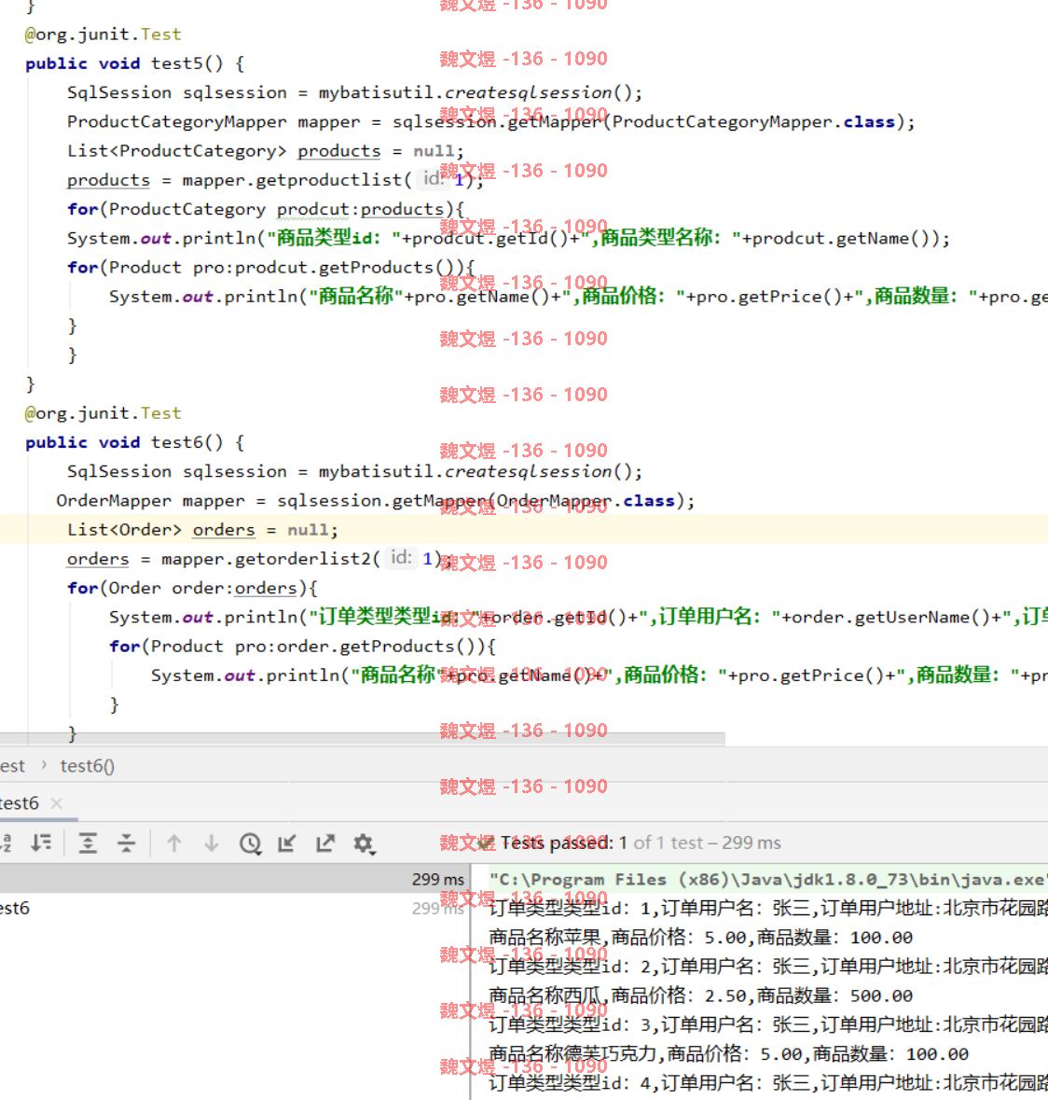Close the test6 run tab
The width and height of the screenshot is (1048, 1100).
click(x=57, y=803)
